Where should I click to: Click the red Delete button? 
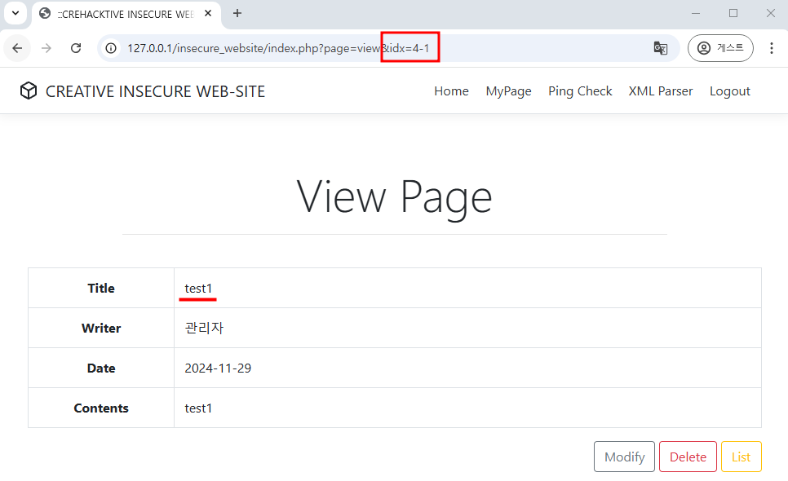pos(688,457)
